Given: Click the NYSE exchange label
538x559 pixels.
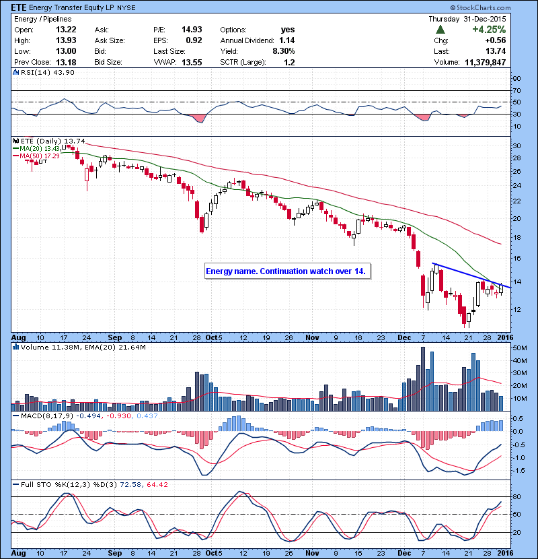Looking at the screenshot, I should [126, 8].
